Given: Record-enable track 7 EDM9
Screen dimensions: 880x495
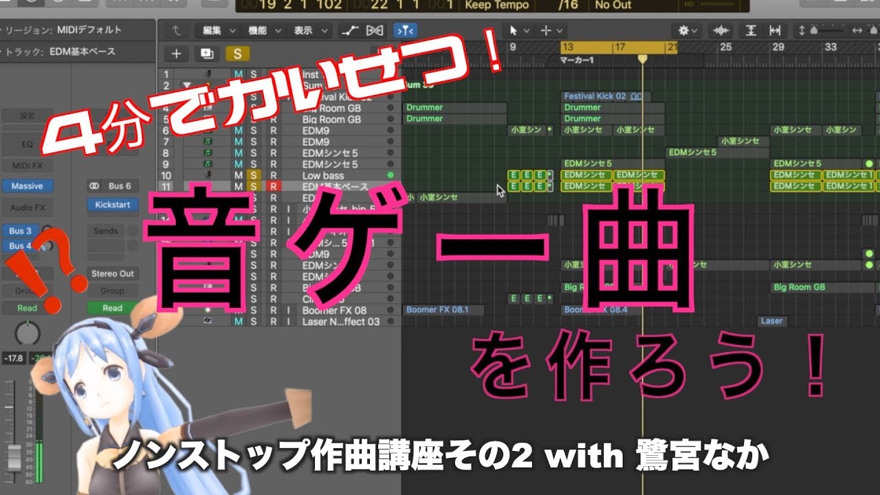Looking at the screenshot, I should point(274,142).
